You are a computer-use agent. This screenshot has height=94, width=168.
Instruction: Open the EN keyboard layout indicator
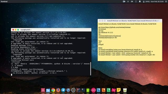[x=132, y=2]
